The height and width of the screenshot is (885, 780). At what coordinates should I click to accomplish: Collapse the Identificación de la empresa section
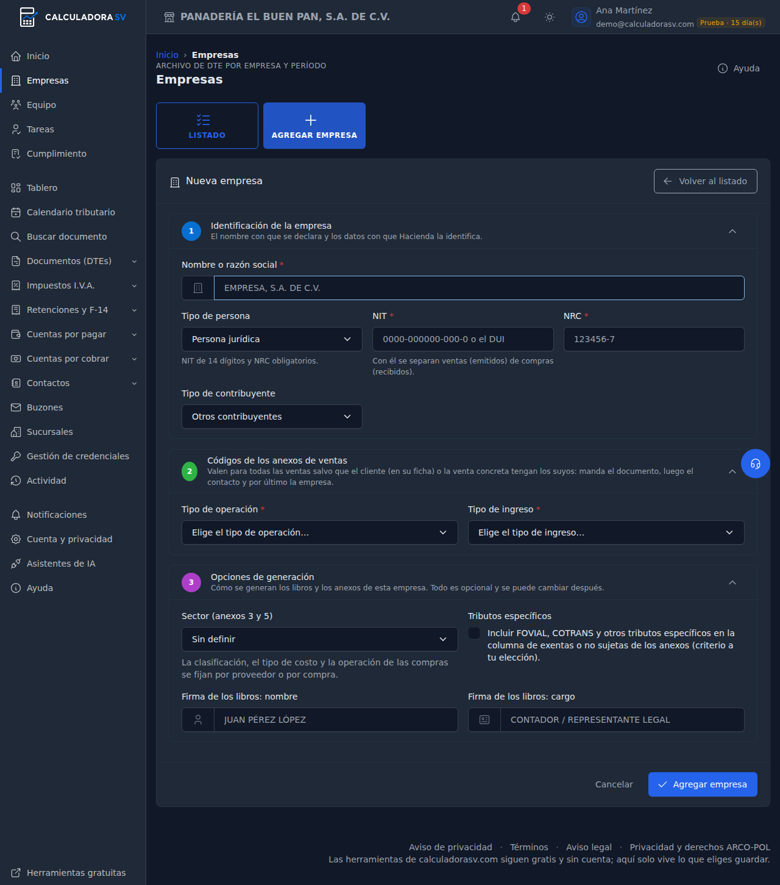point(732,231)
